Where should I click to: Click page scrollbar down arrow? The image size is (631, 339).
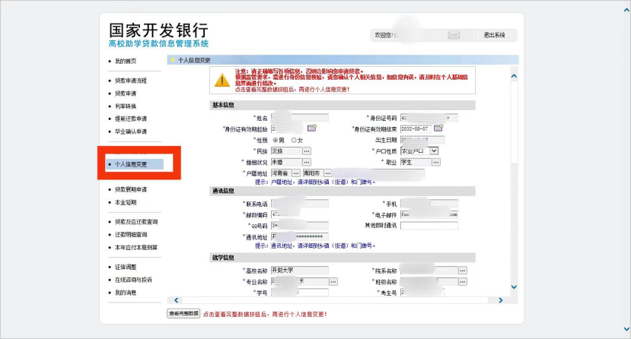(x=626, y=329)
